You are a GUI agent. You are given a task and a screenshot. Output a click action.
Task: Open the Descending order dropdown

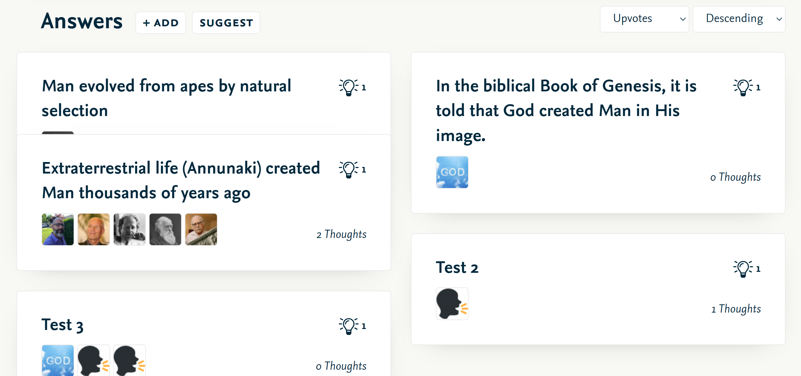click(739, 19)
